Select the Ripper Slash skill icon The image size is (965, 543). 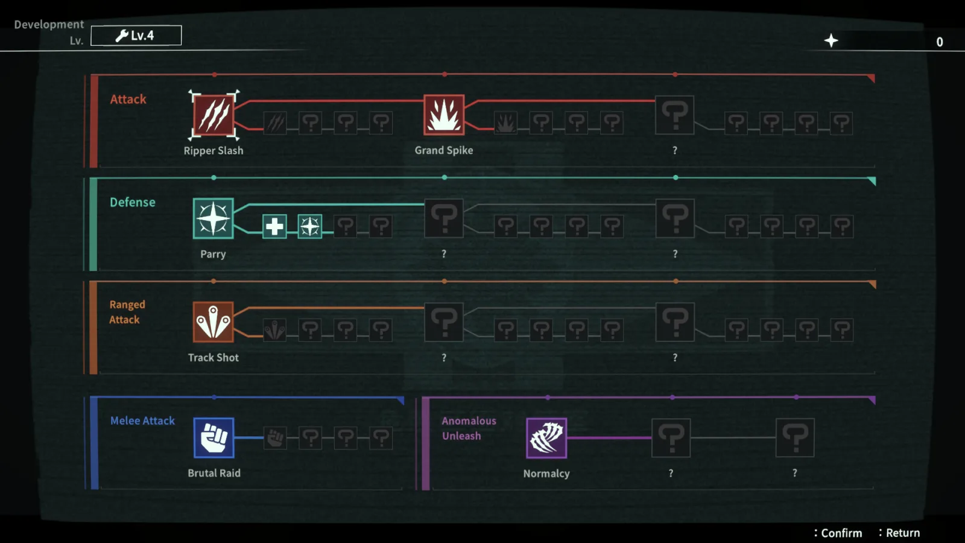point(214,115)
